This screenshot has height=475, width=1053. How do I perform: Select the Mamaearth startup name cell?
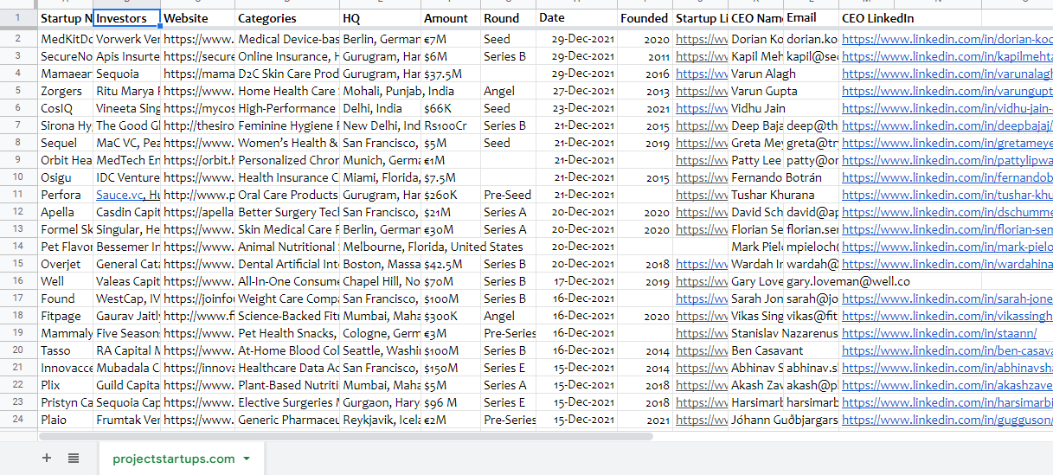(66, 74)
